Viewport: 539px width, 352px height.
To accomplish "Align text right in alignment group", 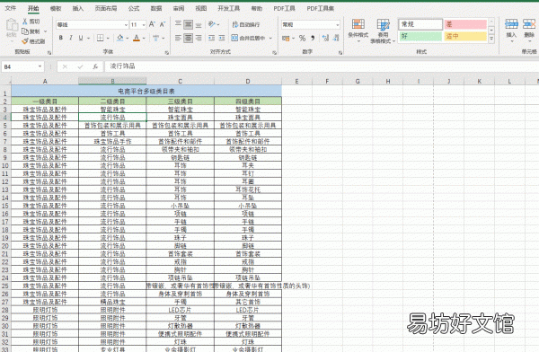I will click(x=199, y=38).
